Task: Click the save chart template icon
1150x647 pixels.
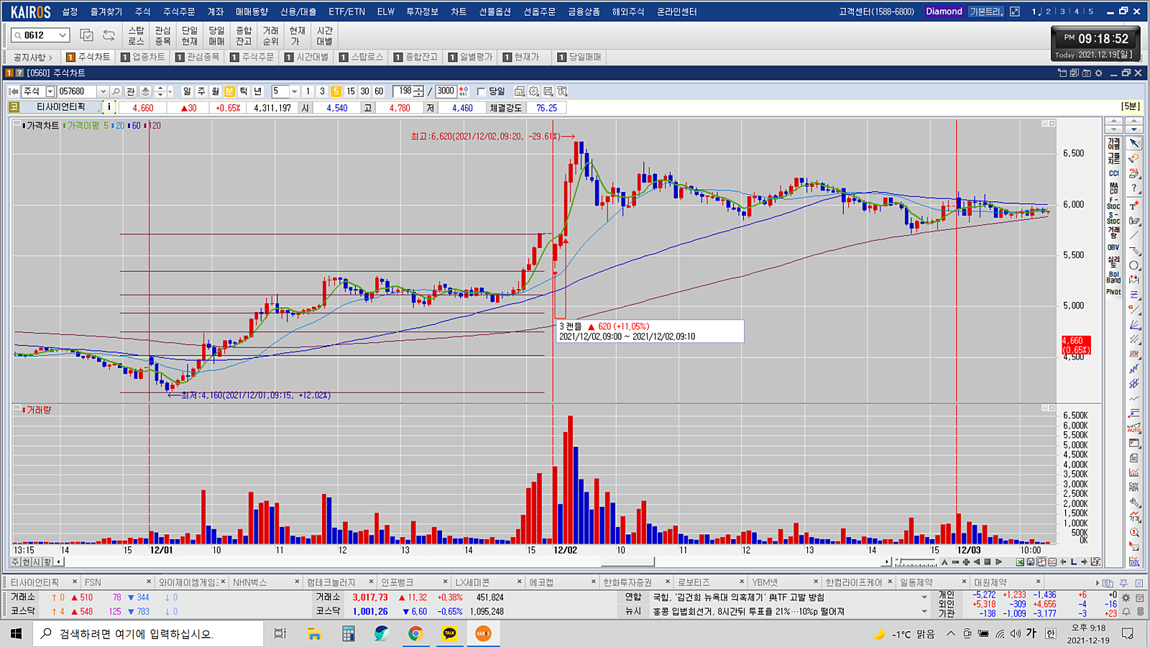Action: pos(548,91)
